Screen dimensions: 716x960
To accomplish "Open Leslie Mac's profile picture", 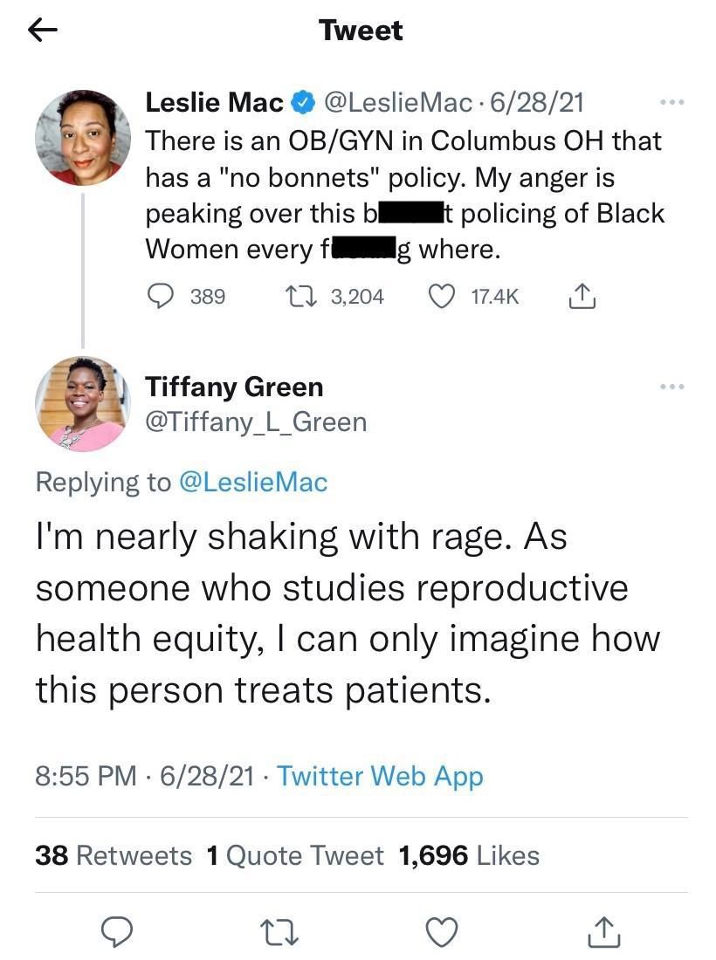I will 82,139.
